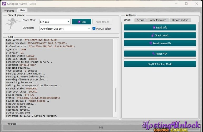Image resolution: width=203 pixels, height=132 pixels.
Task: Open the Unlock actions tab
Action: pos(127,20)
